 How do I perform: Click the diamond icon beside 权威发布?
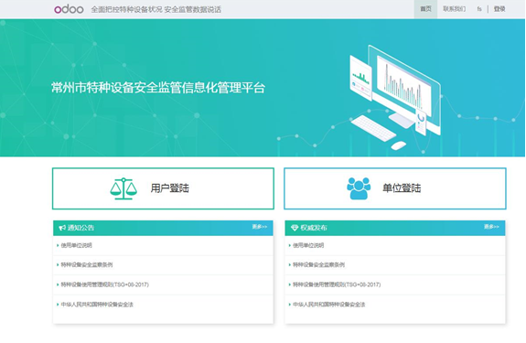pos(295,228)
